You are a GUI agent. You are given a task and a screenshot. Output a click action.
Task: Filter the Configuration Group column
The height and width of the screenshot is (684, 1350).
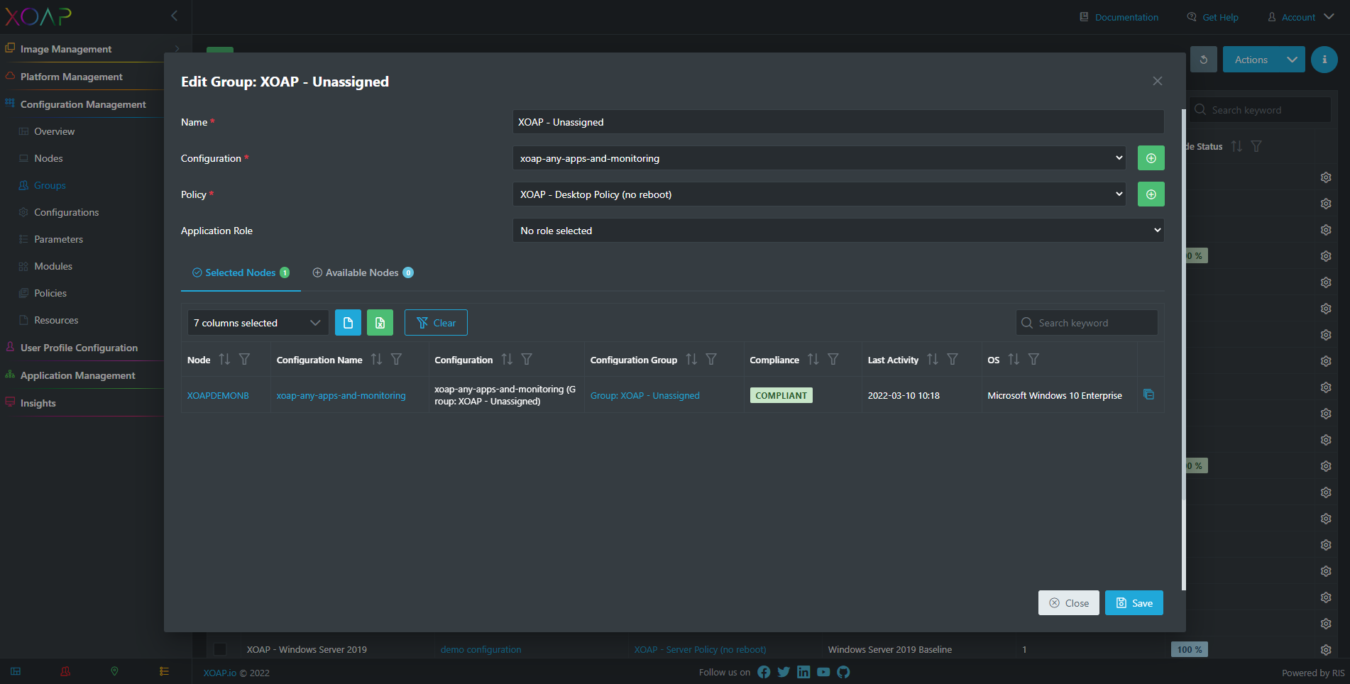pos(711,360)
